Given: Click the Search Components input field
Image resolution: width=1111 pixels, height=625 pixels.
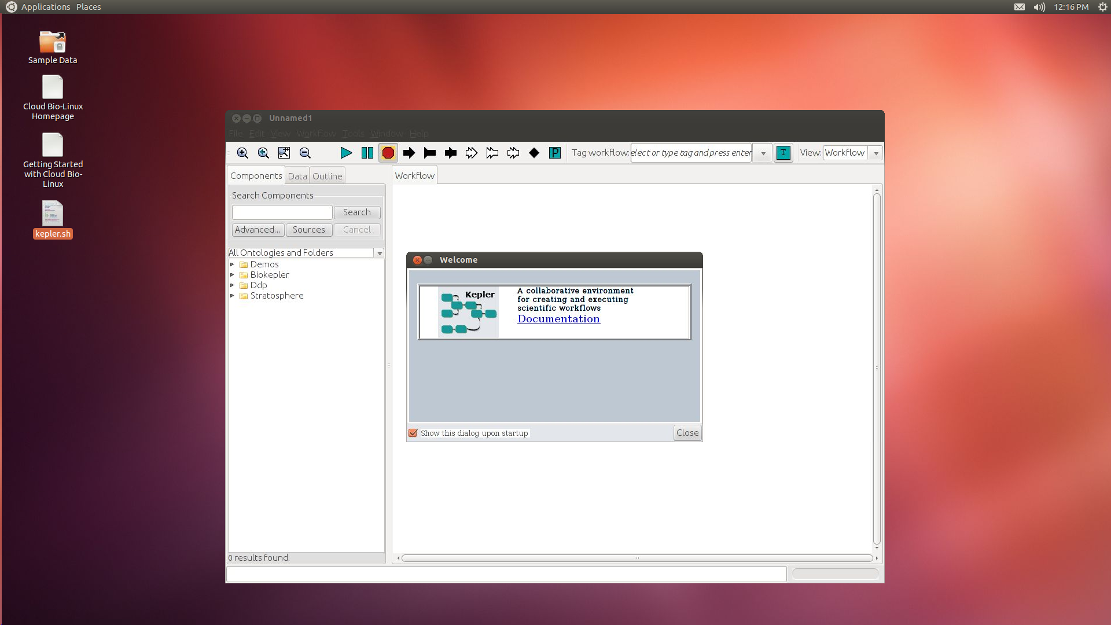Looking at the screenshot, I should [x=282, y=212].
